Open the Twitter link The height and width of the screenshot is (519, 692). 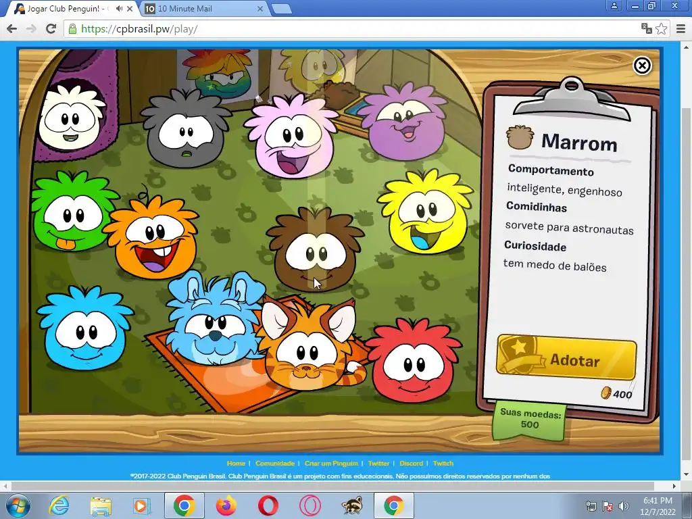click(x=378, y=464)
